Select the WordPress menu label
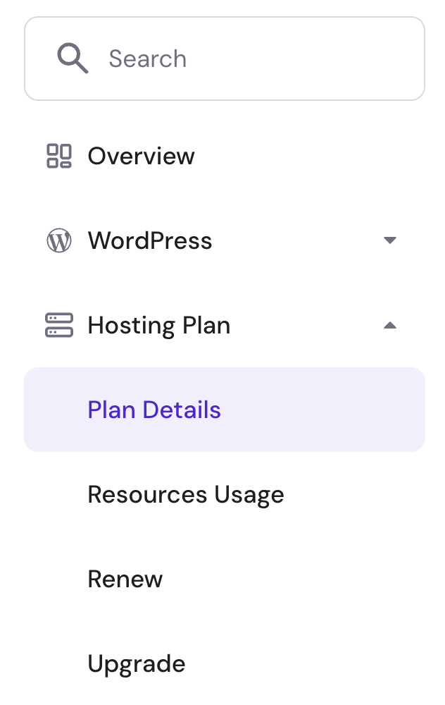Screen dimensions: 445x705 click(x=149, y=241)
